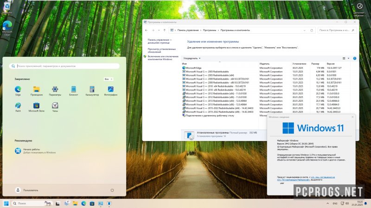The height and width of the screenshot is (208, 371).
Task: Open the blue help icon
Action: (x=354, y=58)
